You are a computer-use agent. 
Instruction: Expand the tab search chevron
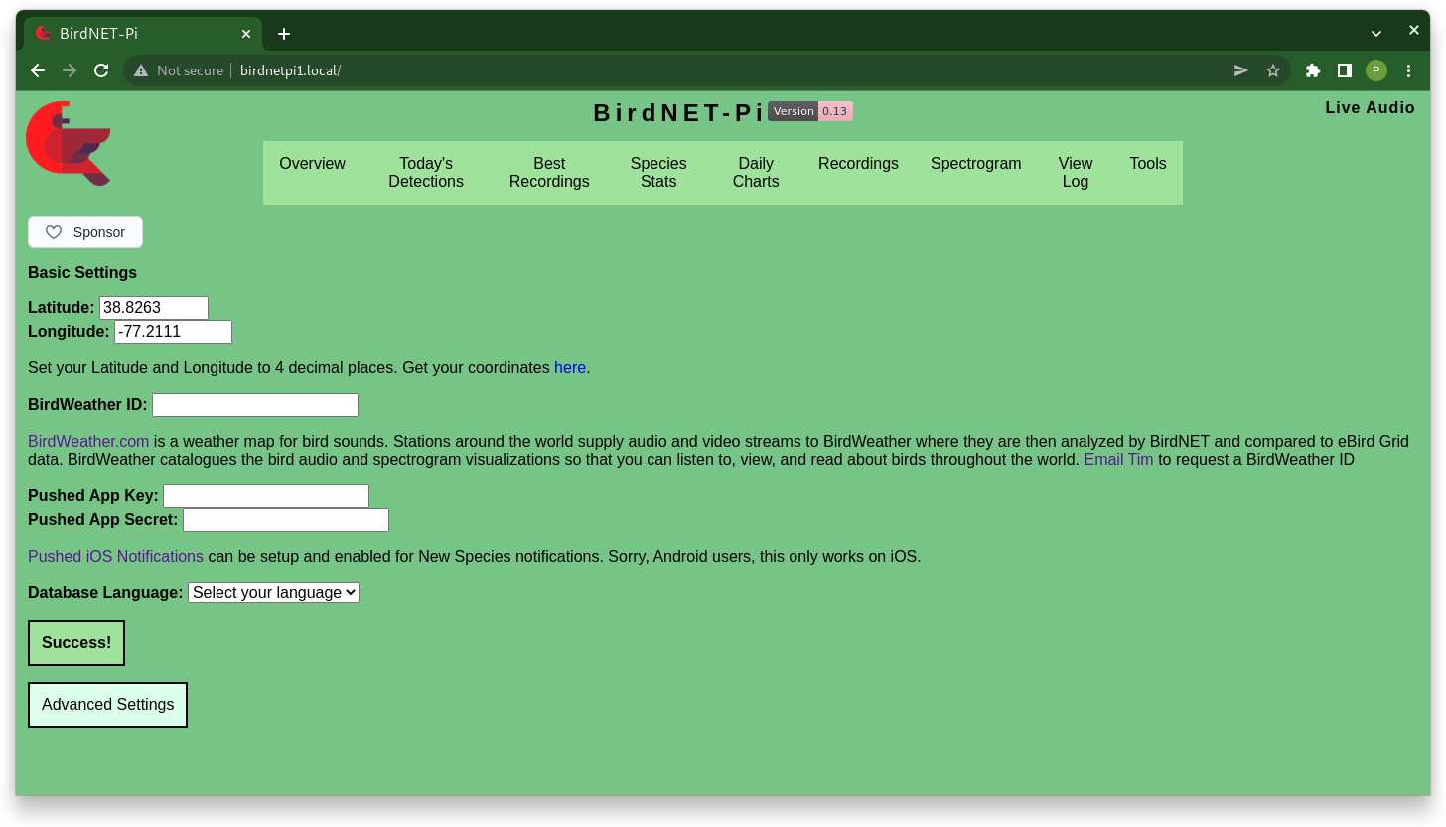(x=1375, y=34)
